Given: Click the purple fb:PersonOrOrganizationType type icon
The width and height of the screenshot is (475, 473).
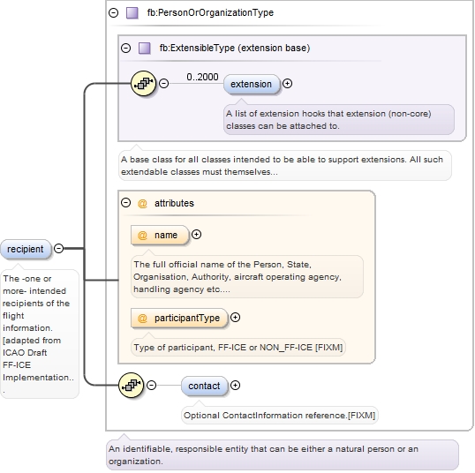Looking at the screenshot, I should tap(132, 12).
